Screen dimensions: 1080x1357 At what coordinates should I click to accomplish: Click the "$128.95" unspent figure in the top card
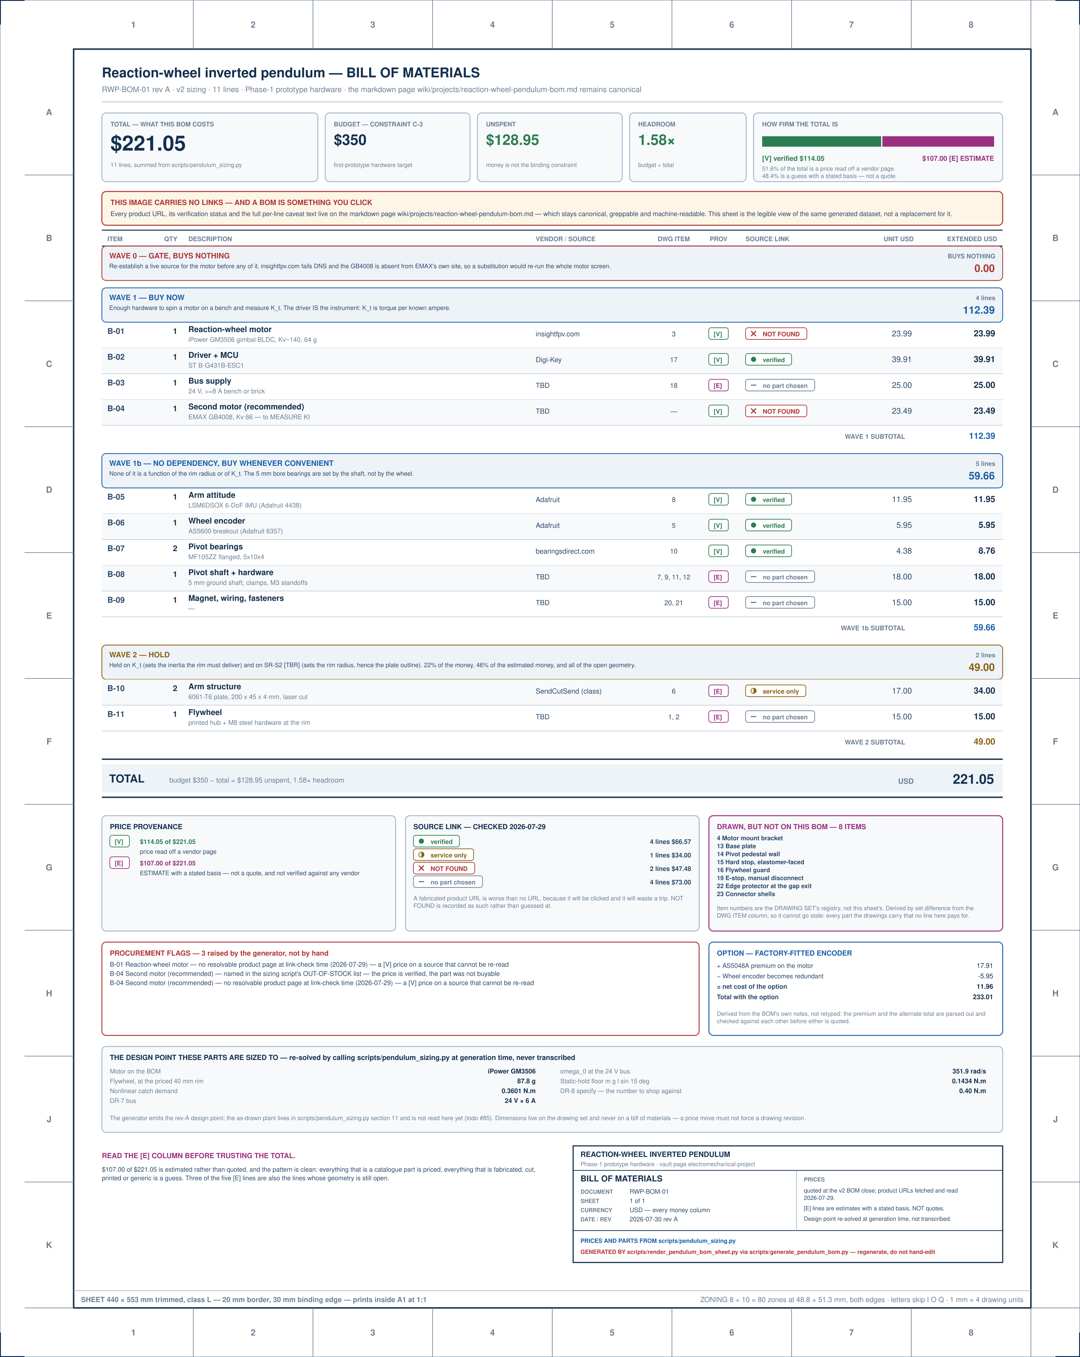(512, 140)
